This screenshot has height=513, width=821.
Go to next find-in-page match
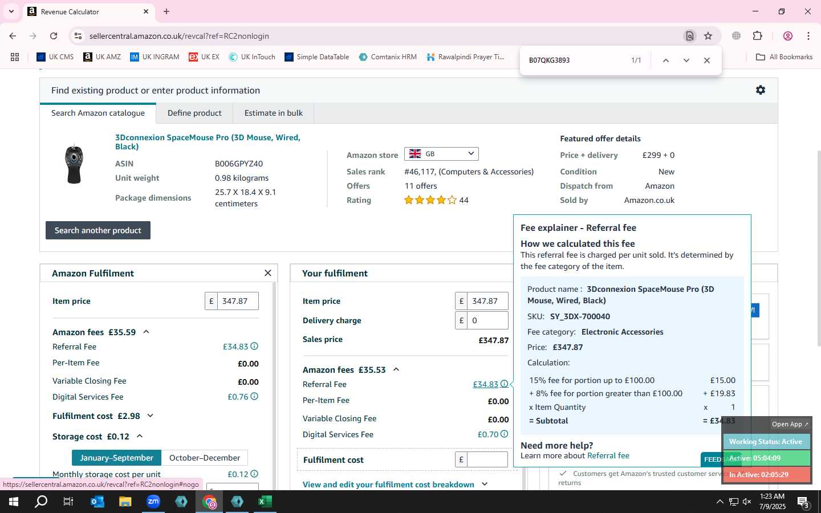click(686, 60)
